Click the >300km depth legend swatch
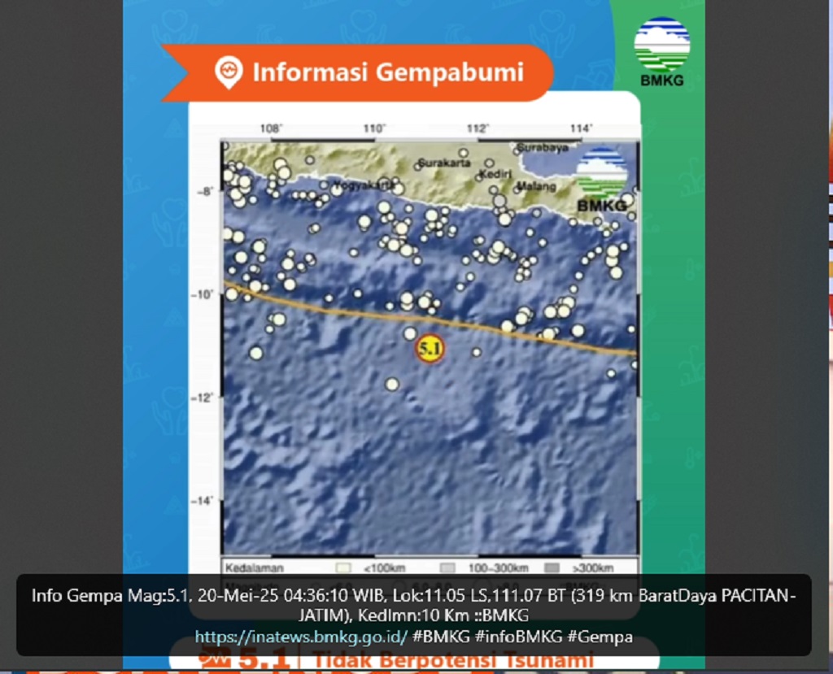This screenshot has height=674, width=833. tap(552, 567)
